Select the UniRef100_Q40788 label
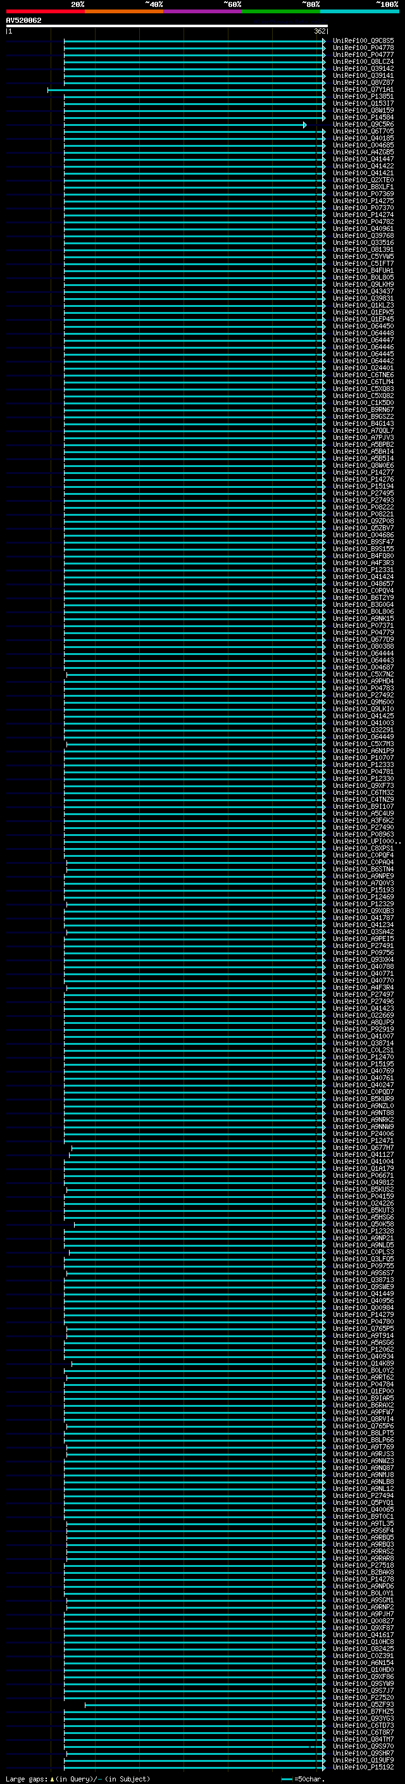The height and width of the screenshot is (1784, 405). tap(363, 967)
